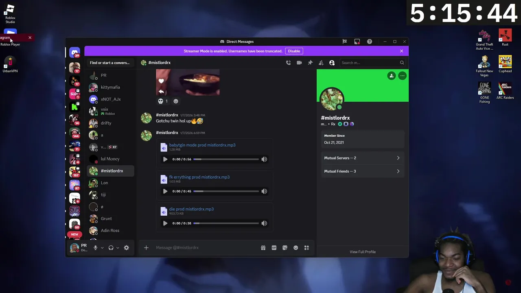The width and height of the screenshot is (521, 293).
Task: Toggle microphone mute in user panel
Action: [x=95, y=247]
